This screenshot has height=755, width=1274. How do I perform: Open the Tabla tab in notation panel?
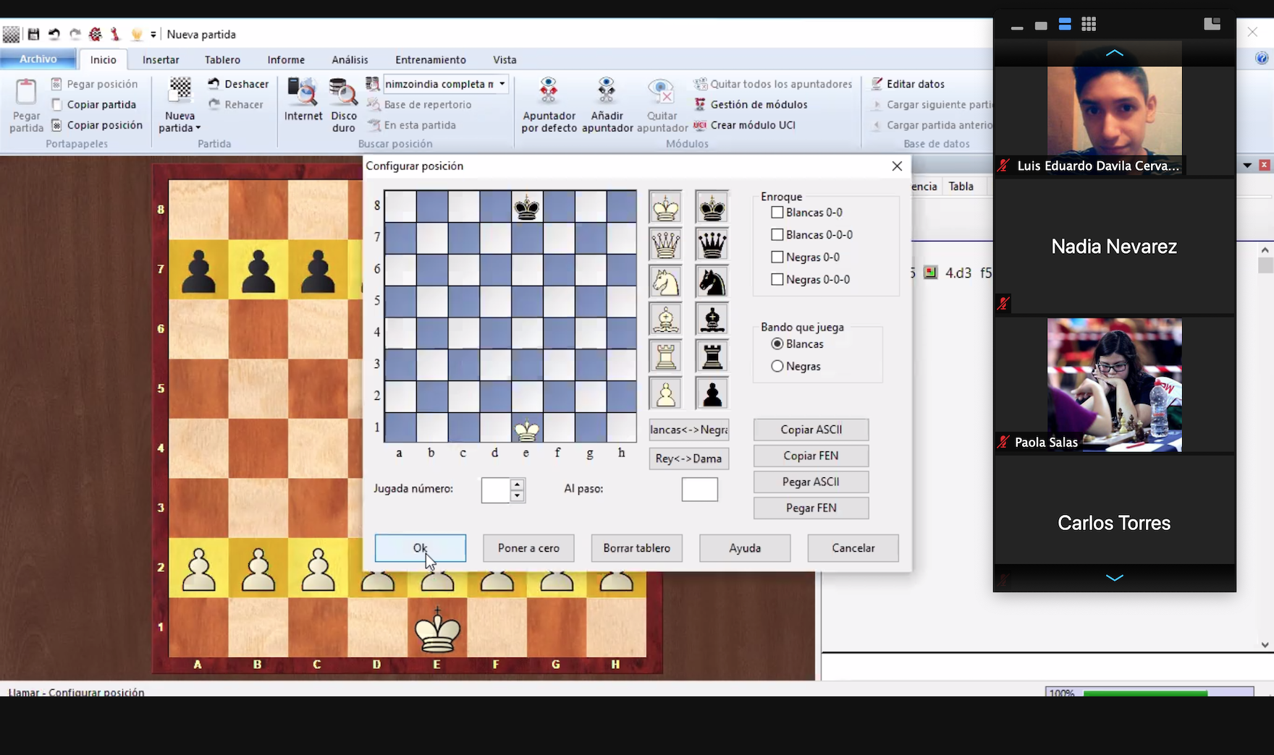click(961, 187)
